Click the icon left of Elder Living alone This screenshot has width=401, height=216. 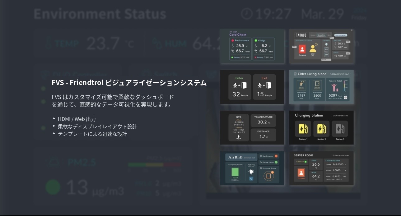(x=295, y=74)
